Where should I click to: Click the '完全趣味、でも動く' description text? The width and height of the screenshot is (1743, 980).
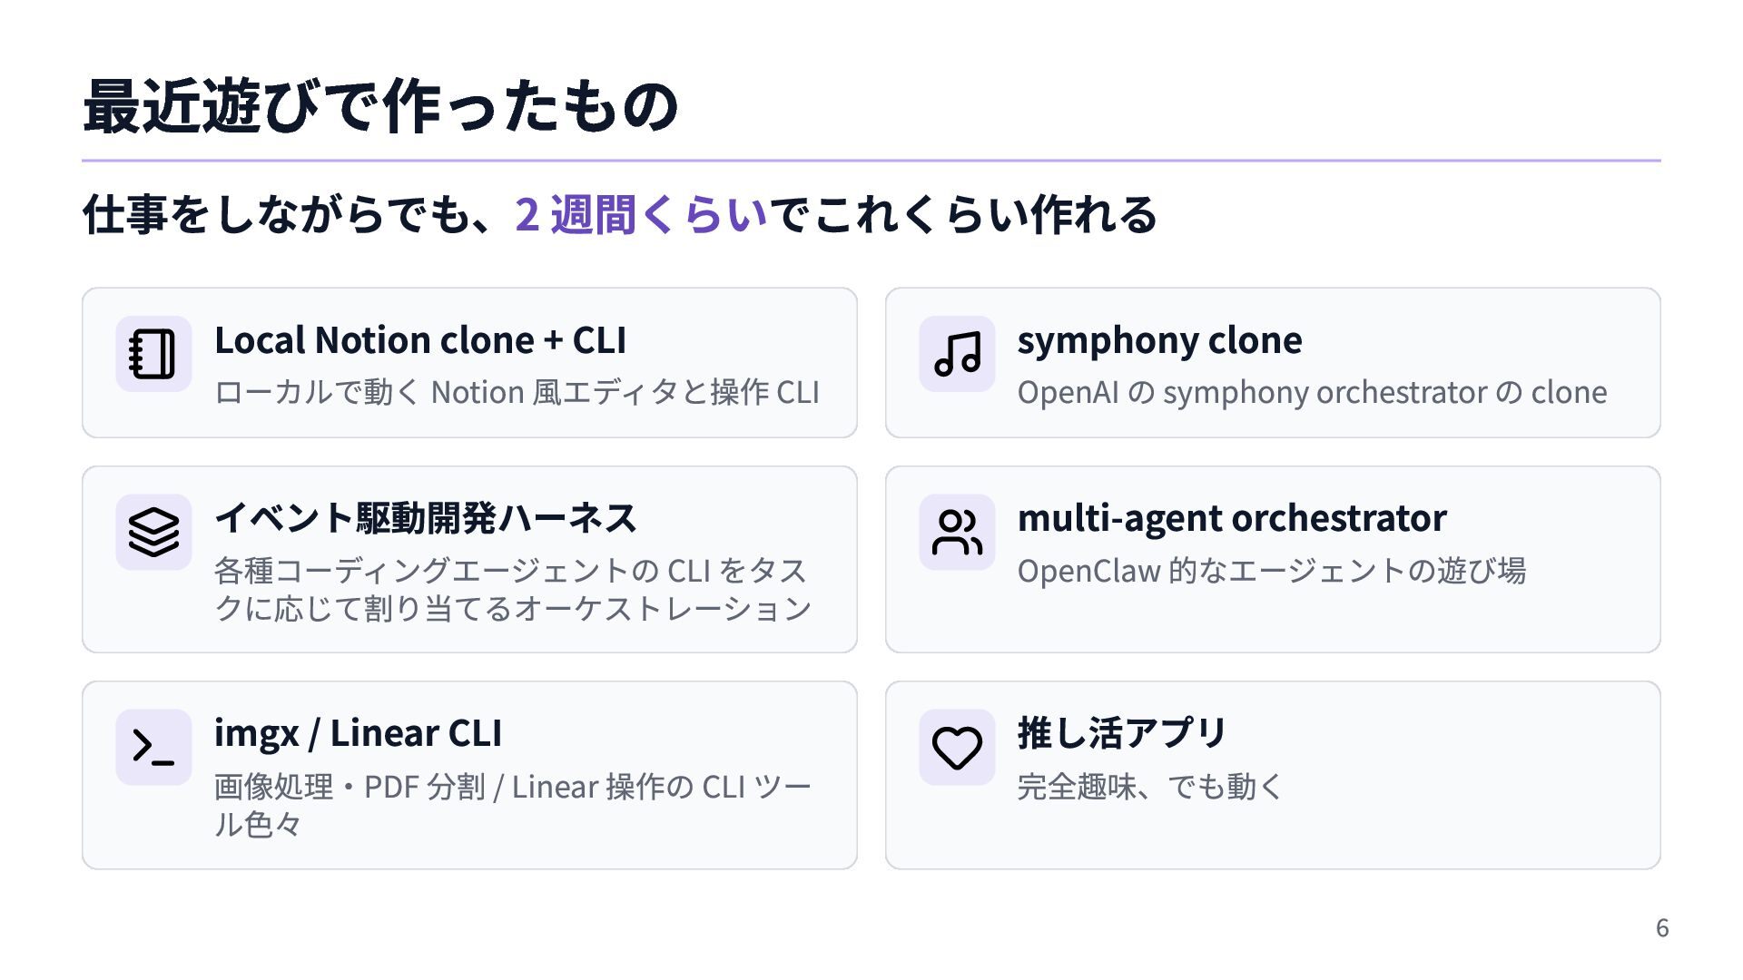1149,786
